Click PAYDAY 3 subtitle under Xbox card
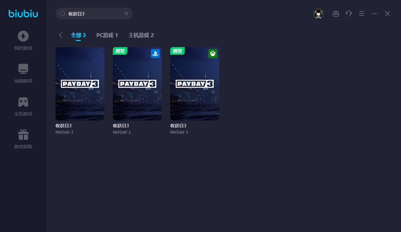The height and width of the screenshot is (232, 401). point(179,132)
